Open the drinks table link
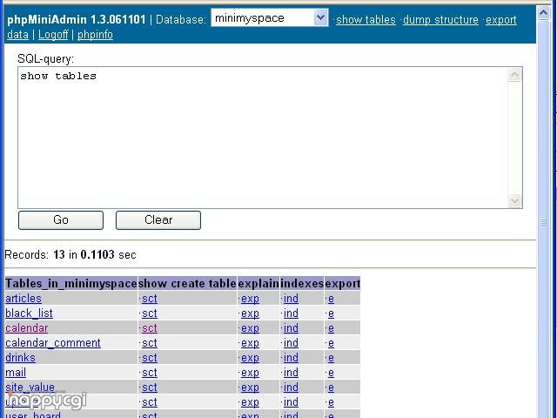The height and width of the screenshot is (418, 557). pyautogui.click(x=20, y=358)
